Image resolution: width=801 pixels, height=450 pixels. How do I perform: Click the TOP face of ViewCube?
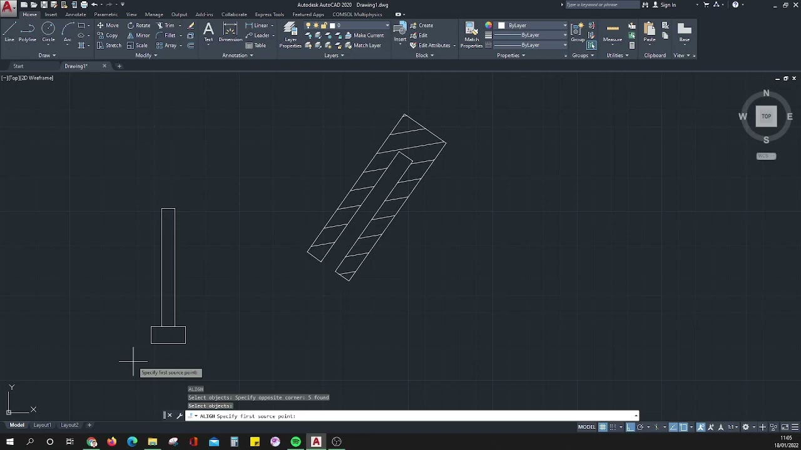pyautogui.click(x=766, y=116)
